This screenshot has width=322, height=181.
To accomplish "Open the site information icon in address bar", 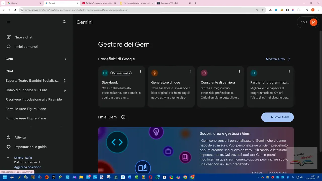I will coord(22,10).
